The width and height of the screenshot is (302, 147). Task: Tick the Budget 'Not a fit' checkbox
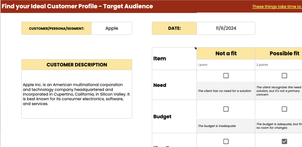click(226, 109)
